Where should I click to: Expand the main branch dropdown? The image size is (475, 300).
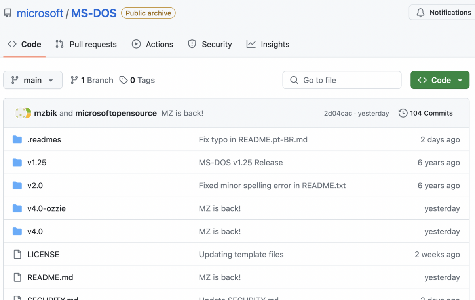(33, 80)
